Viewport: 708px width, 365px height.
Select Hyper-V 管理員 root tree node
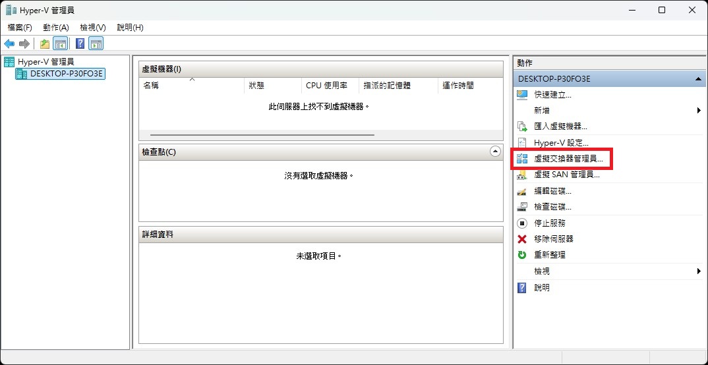tap(45, 62)
